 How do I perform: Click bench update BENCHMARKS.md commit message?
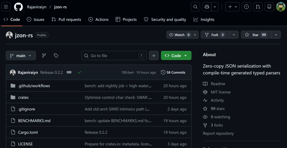click(x=118, y=121)
